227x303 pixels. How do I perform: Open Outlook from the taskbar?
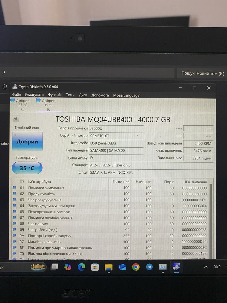pos(122,267)
